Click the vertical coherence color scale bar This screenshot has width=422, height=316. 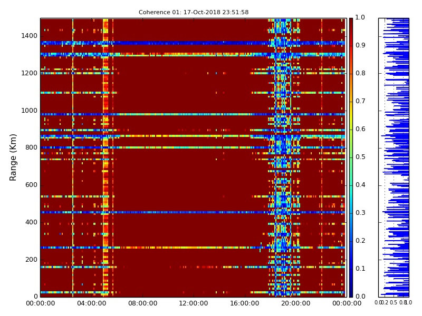click(351, 157)
